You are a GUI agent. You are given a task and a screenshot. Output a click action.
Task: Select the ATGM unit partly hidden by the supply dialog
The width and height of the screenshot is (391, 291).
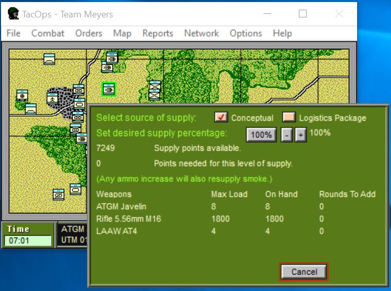81,139
